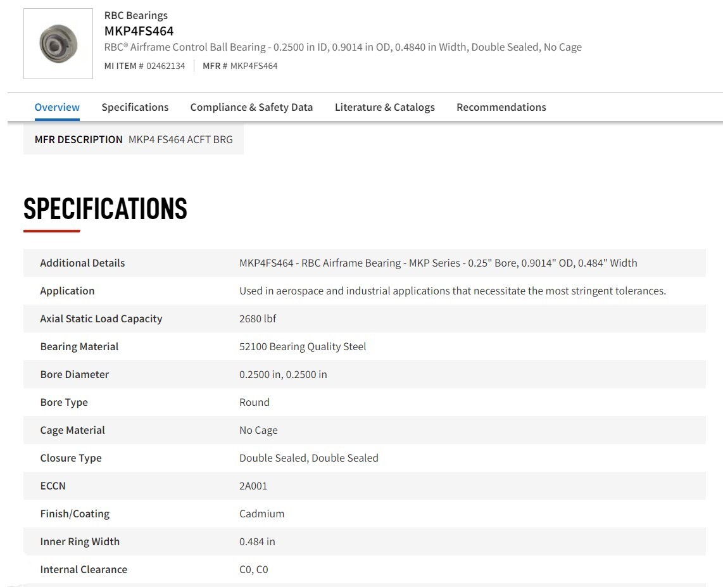Click the '2A001' ECCN value

tap(253, 486)
